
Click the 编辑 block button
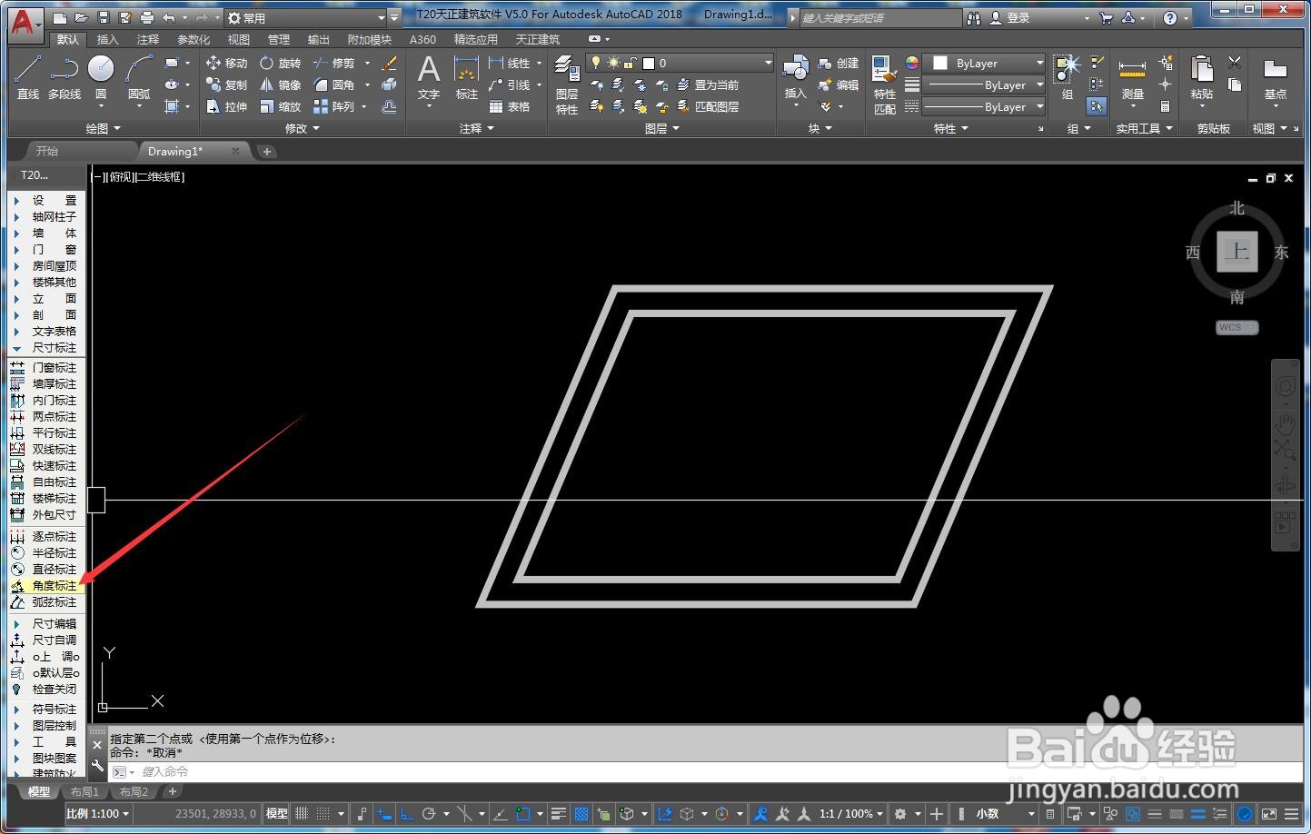pos(838,84)
